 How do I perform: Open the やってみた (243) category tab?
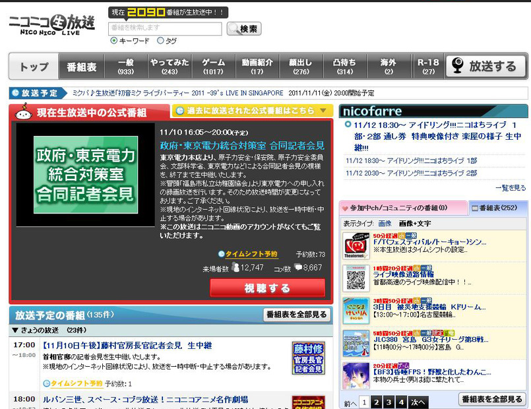[x=170, y=67]
